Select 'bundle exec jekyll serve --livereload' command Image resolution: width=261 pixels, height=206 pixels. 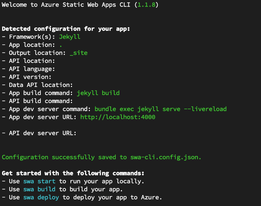click(161, 109)
